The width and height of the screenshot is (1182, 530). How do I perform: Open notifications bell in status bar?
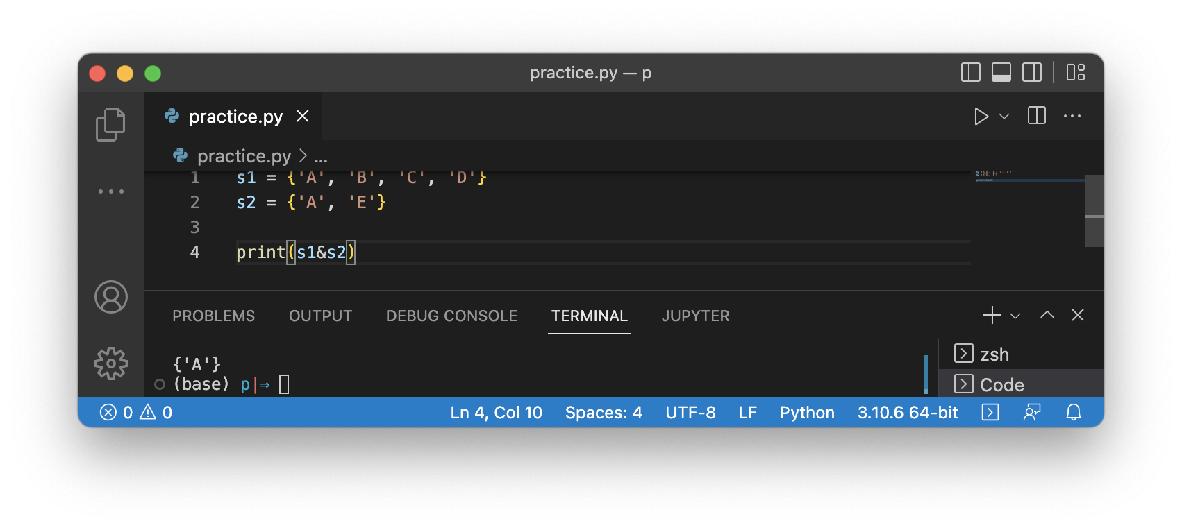tap(1073, 413)
